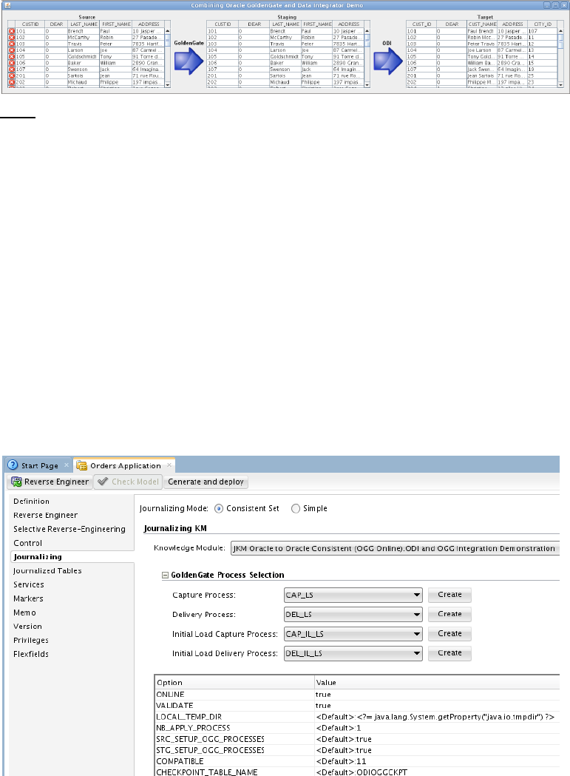Remove Larson row 104 via red X icon
Viewport: 570px width, 776px height.
click(12, 50)
